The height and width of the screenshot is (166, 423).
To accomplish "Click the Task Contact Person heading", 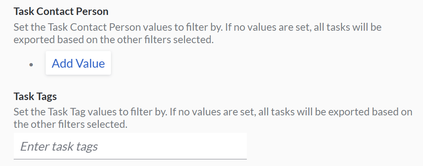I will point(61,11).
